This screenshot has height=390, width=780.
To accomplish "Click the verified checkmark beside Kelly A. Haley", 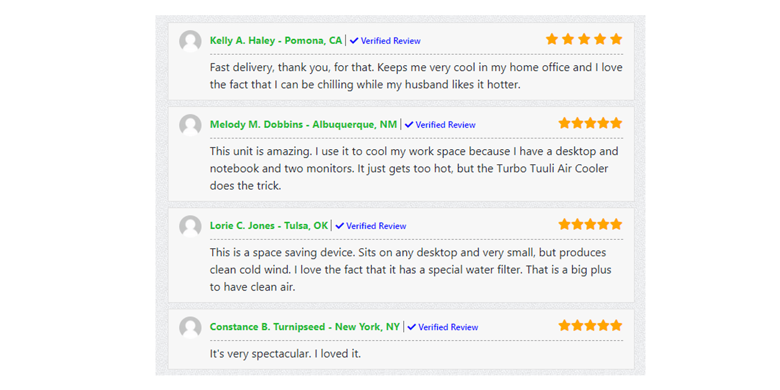I will point(354,40).
